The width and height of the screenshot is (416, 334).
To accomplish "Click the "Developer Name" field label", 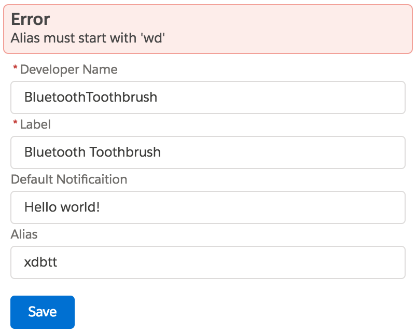I will click(68, 69).
